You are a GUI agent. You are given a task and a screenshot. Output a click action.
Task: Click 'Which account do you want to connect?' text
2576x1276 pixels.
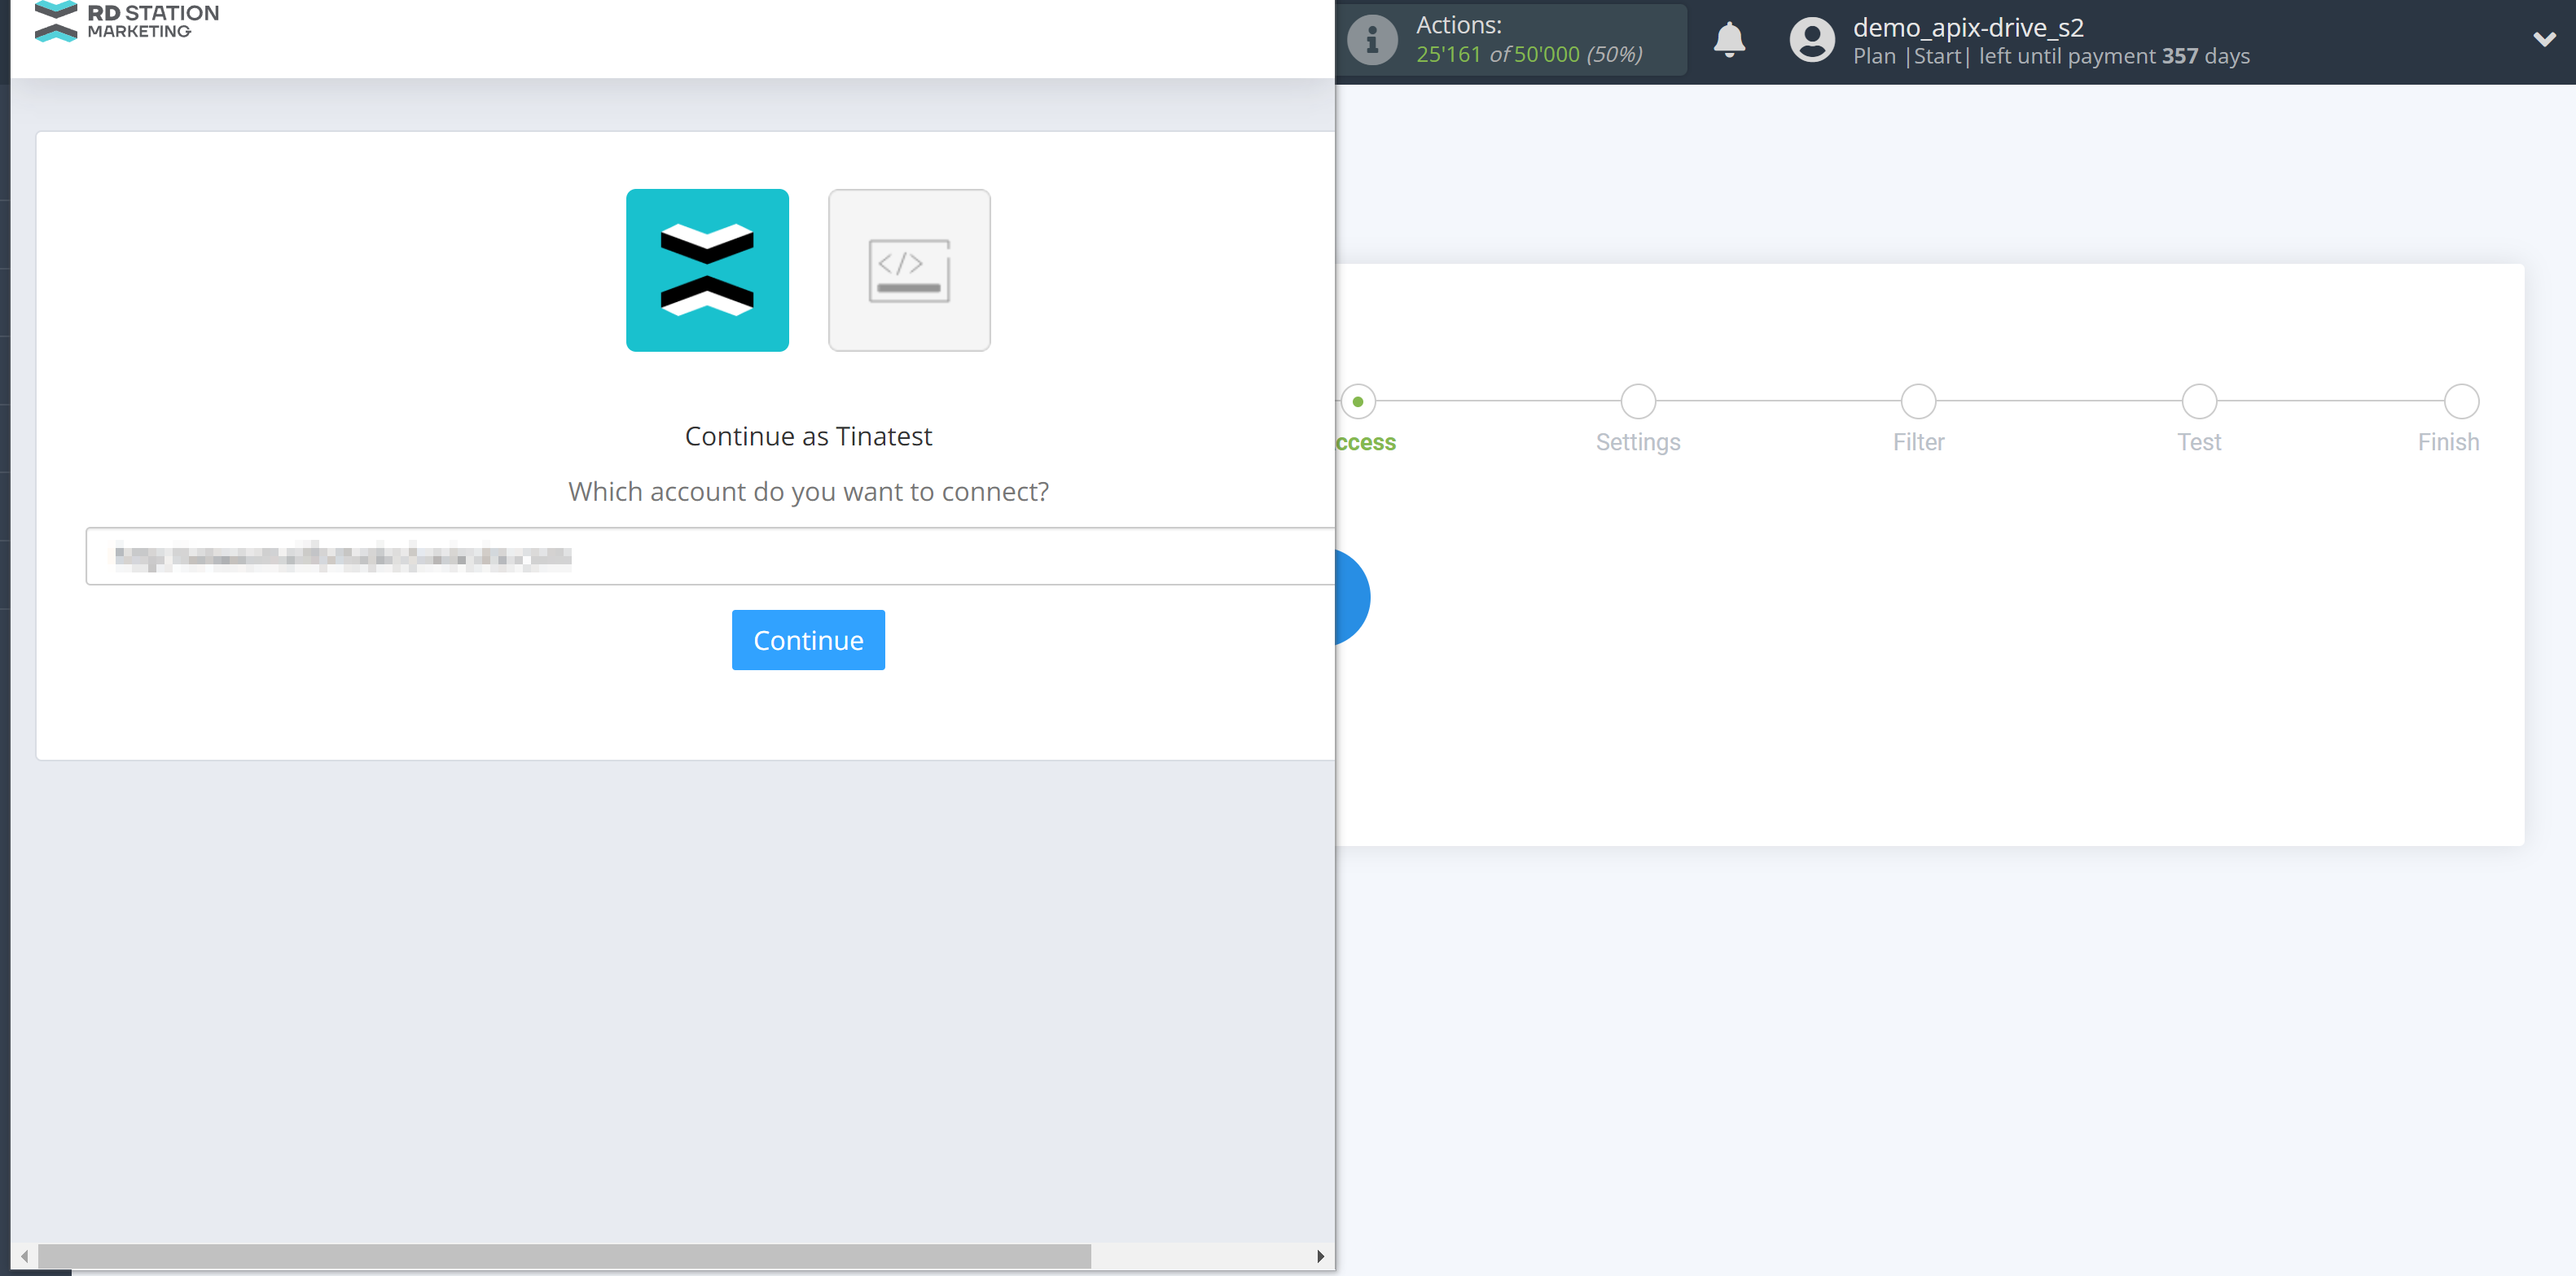point(808,492)
